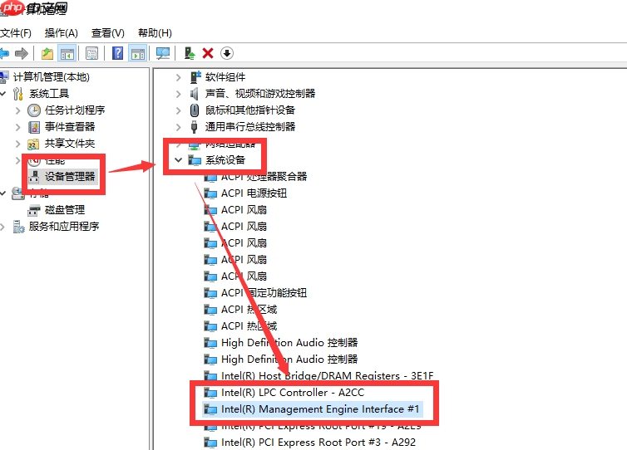Screen dimensions: 627x450
Task: Click the blue question mark help icon
Action: tap(117, 53)
